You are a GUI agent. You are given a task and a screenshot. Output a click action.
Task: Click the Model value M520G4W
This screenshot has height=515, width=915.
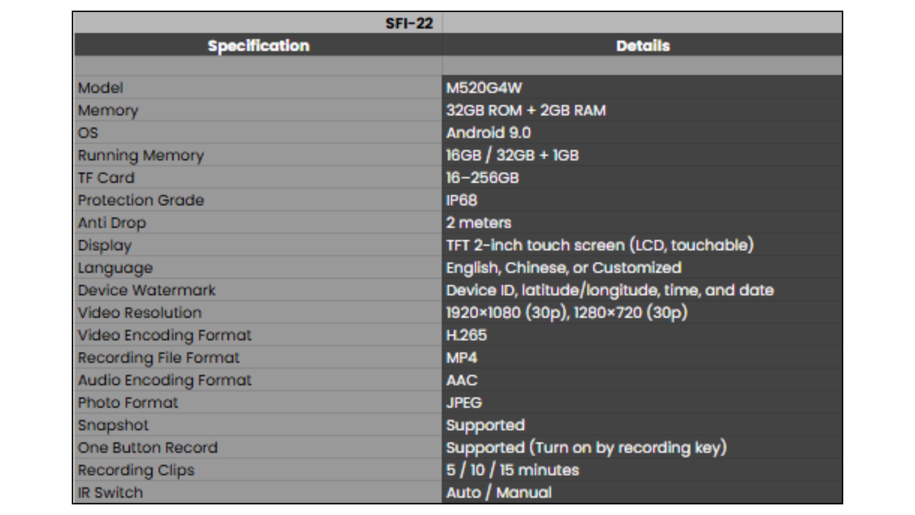pyautogui.click(x=484, y=88)
